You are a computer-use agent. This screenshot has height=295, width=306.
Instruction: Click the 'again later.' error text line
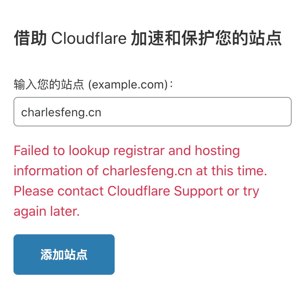pyautogui.click(x=47, y=211)
